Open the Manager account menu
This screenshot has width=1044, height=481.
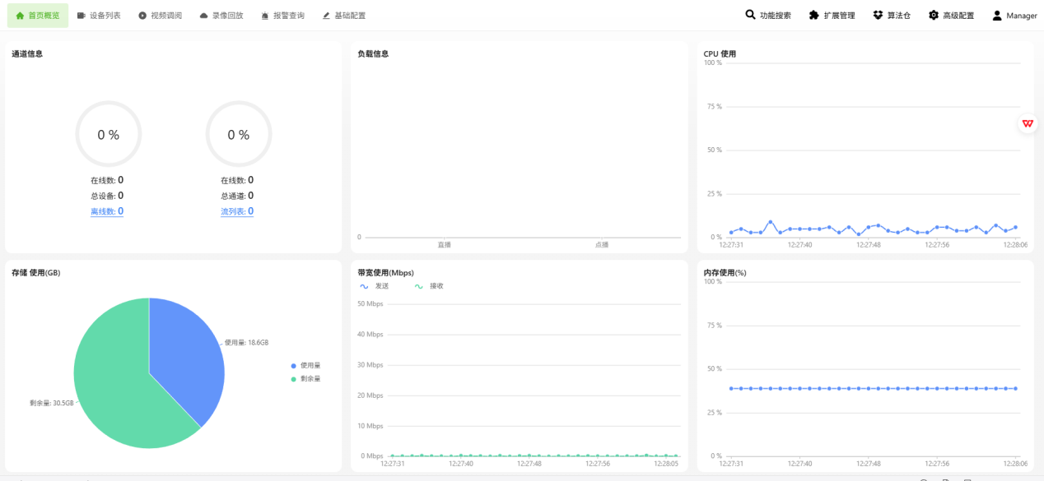tap(1014, 14)
